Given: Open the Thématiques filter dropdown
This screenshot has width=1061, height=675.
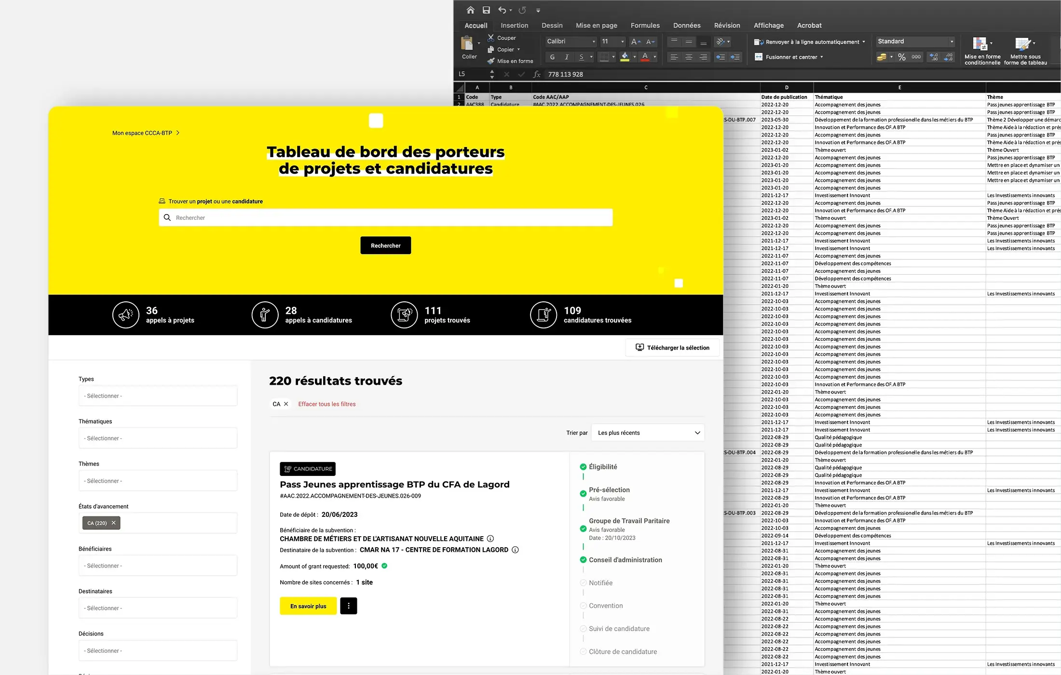Looking at the screenshot, I should coord(158,438).
